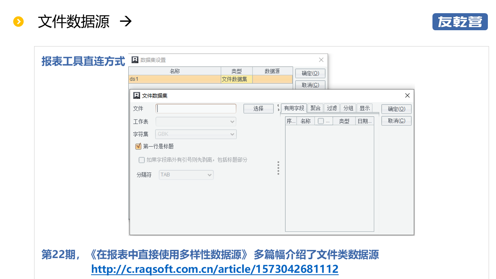Screen dimensions: 496x279
Task: Click 取消(C) in 数据集设置 window
Action: coord(310,85)
